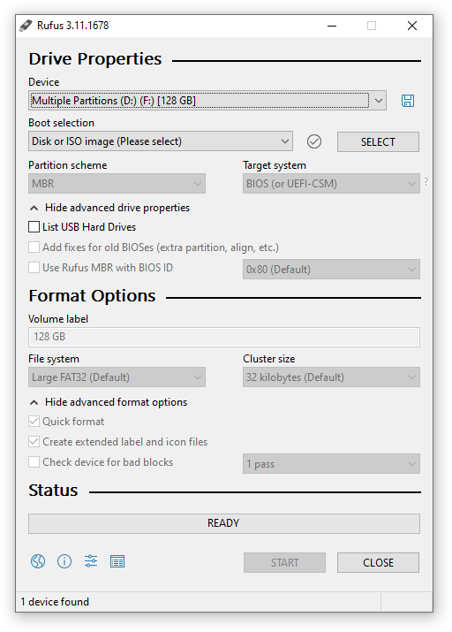Show the About information icon
Screen dimensions: 452x632
64,561
